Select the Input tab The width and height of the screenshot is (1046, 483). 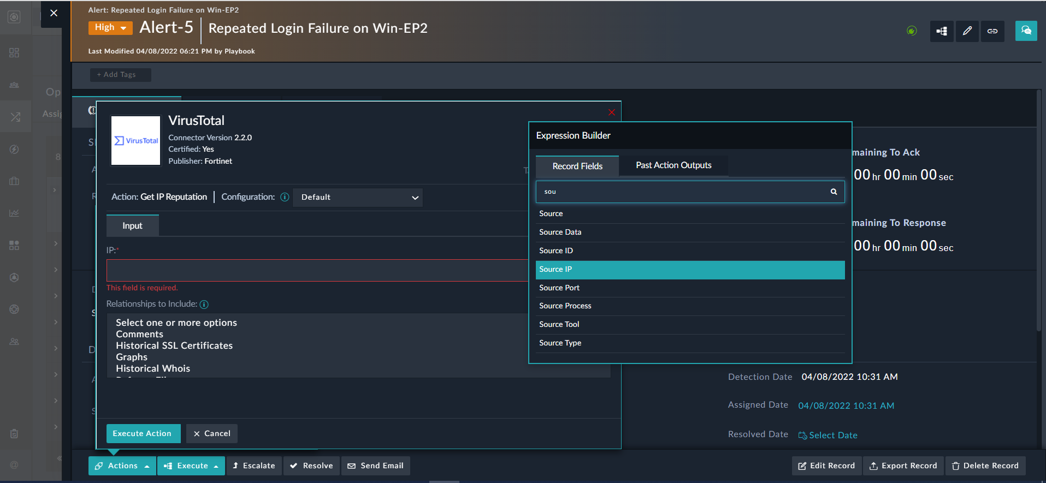[132, 225]
